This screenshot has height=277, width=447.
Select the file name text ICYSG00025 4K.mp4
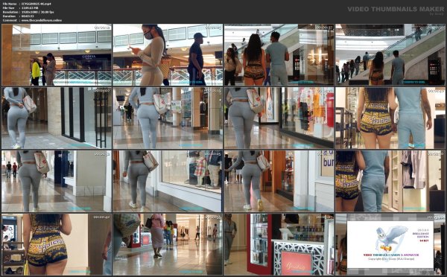[37, 4]
